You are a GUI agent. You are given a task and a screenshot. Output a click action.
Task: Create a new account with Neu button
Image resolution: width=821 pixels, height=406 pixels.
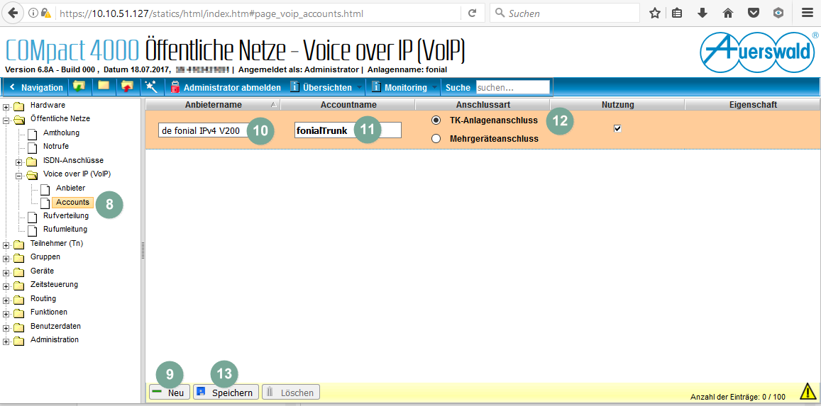pyautogui.click(x=169, y=393)
